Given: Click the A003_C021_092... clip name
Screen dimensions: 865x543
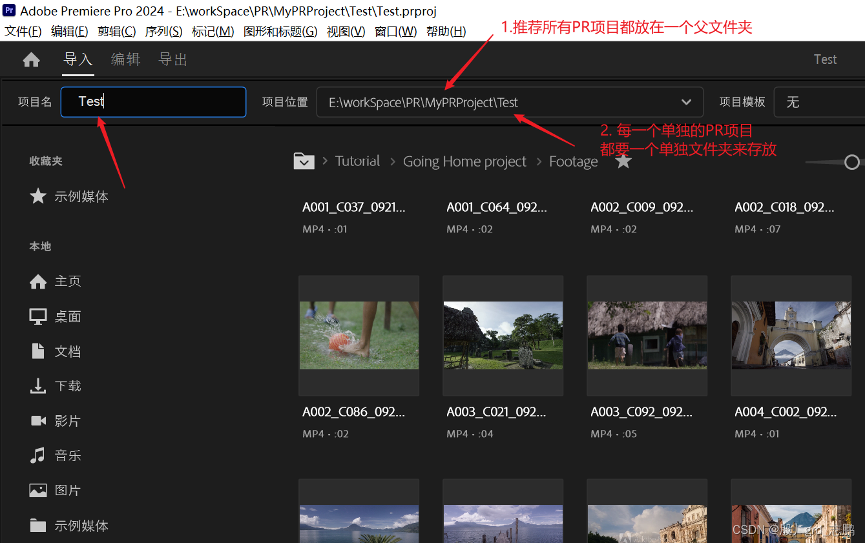Looking at the screenshot, I should pyautogui.click(x=497, y=412).
